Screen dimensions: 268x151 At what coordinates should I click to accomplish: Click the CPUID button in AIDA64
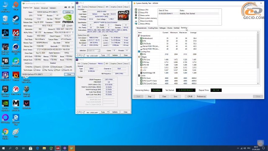pos(190,96)
